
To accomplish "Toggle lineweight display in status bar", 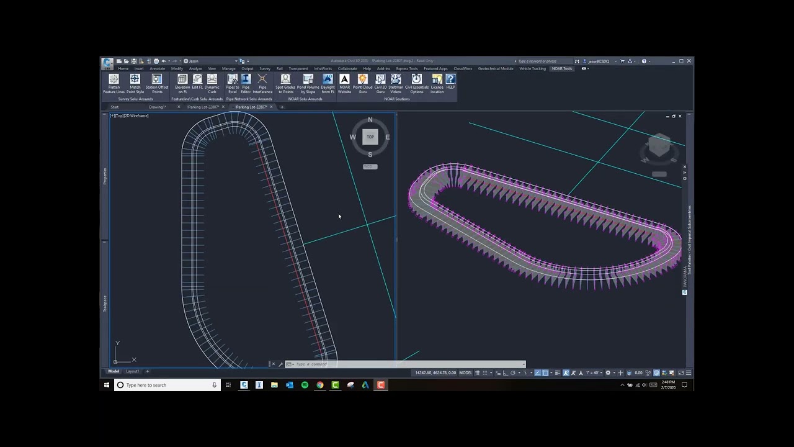I will [558, 372].
